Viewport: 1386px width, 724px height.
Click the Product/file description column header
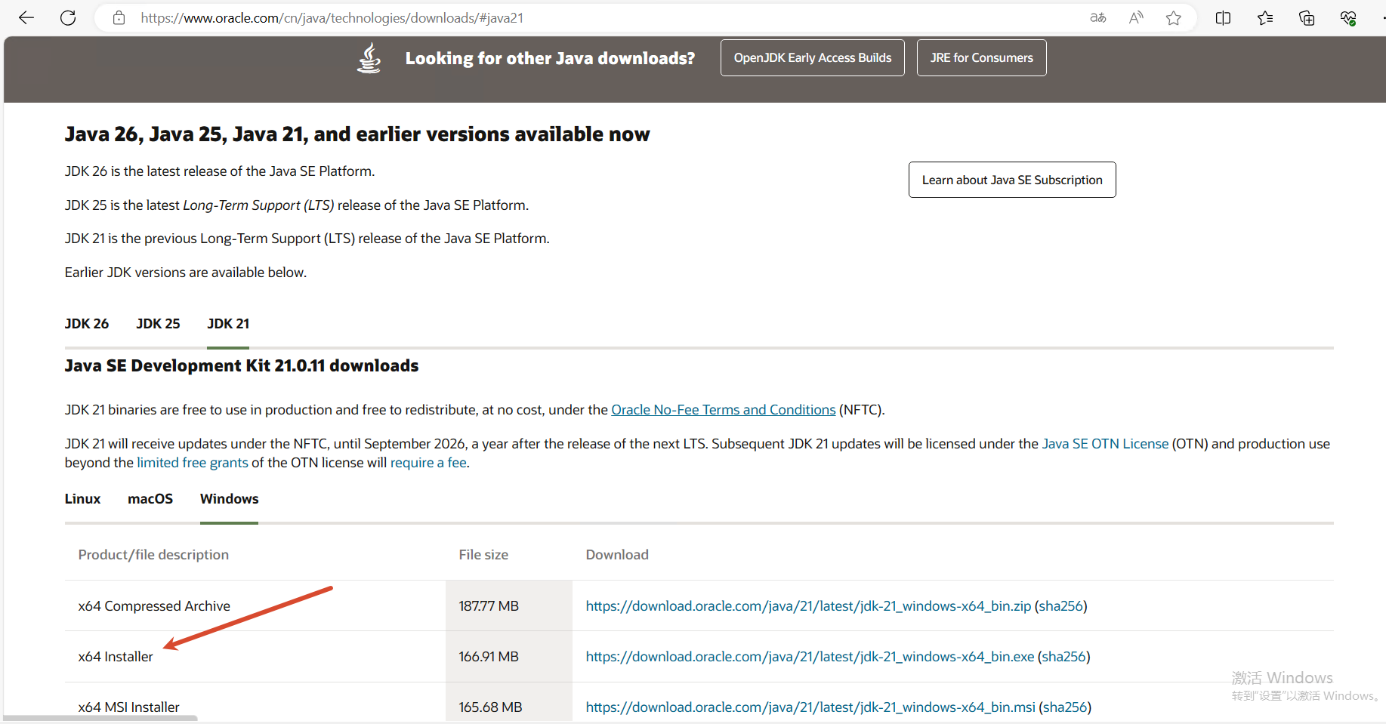[153, 555]
